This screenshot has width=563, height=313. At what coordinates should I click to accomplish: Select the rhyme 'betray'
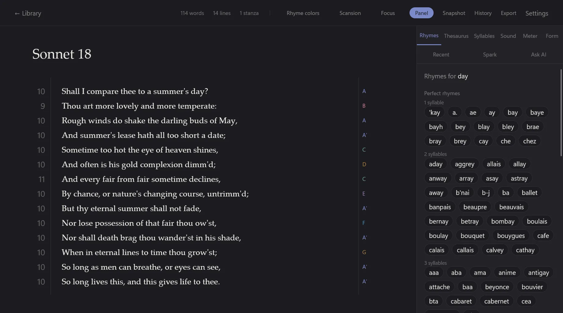(470, 221)
